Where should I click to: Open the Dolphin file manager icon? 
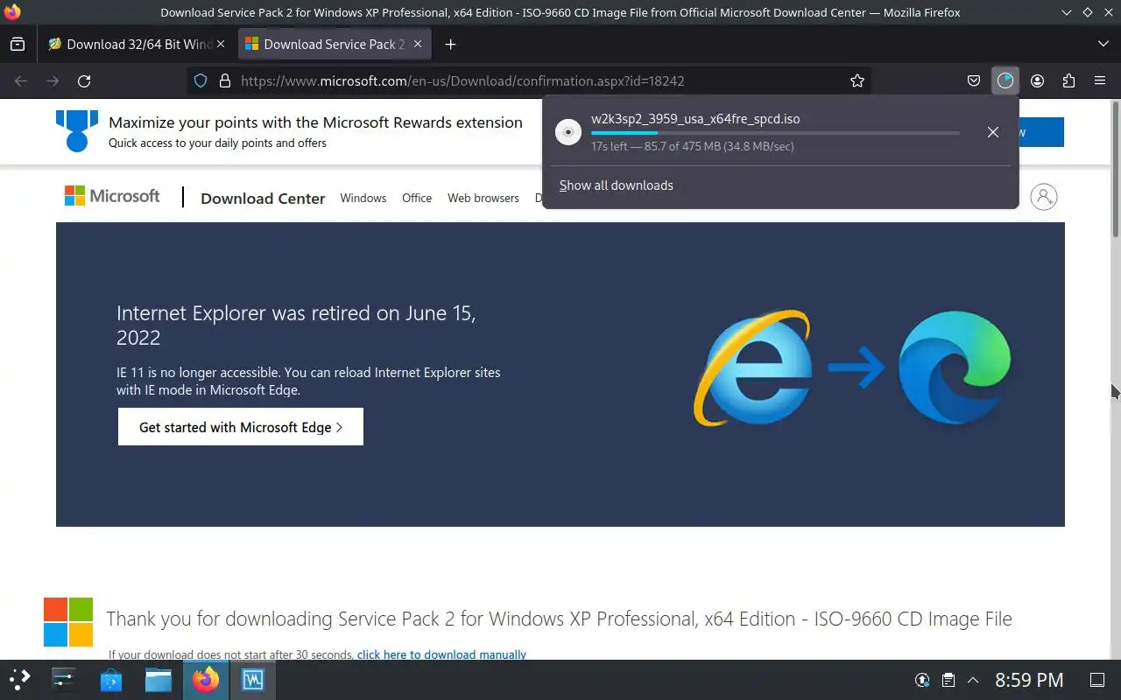[159, 680]
